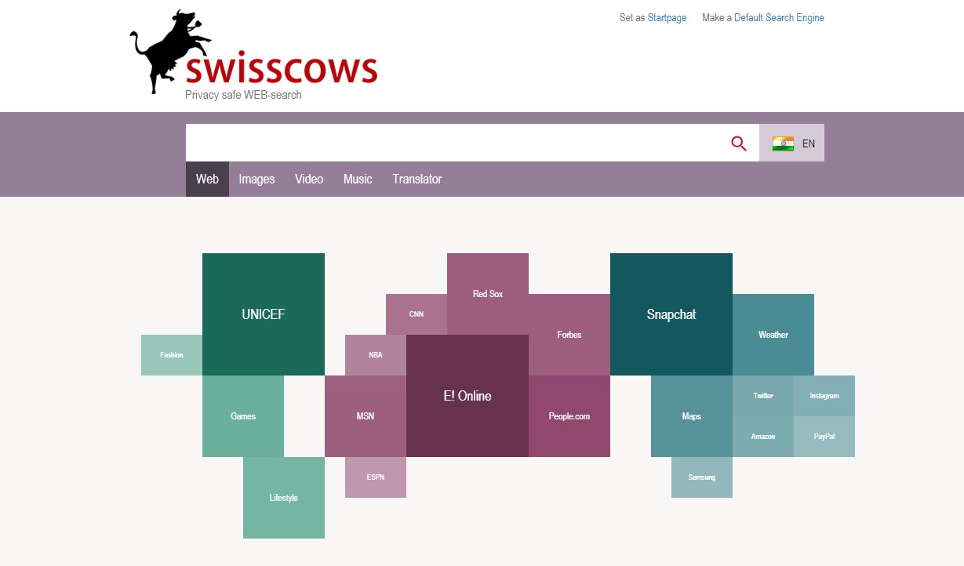The height and width of the screenshot is (566, 964).
Task: Click the red magnifier search icon
Action: pyautogui.click(x=738, y=143)
